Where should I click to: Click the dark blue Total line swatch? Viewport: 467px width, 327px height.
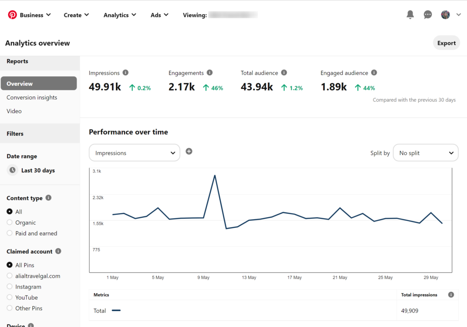tap(116, 311)
